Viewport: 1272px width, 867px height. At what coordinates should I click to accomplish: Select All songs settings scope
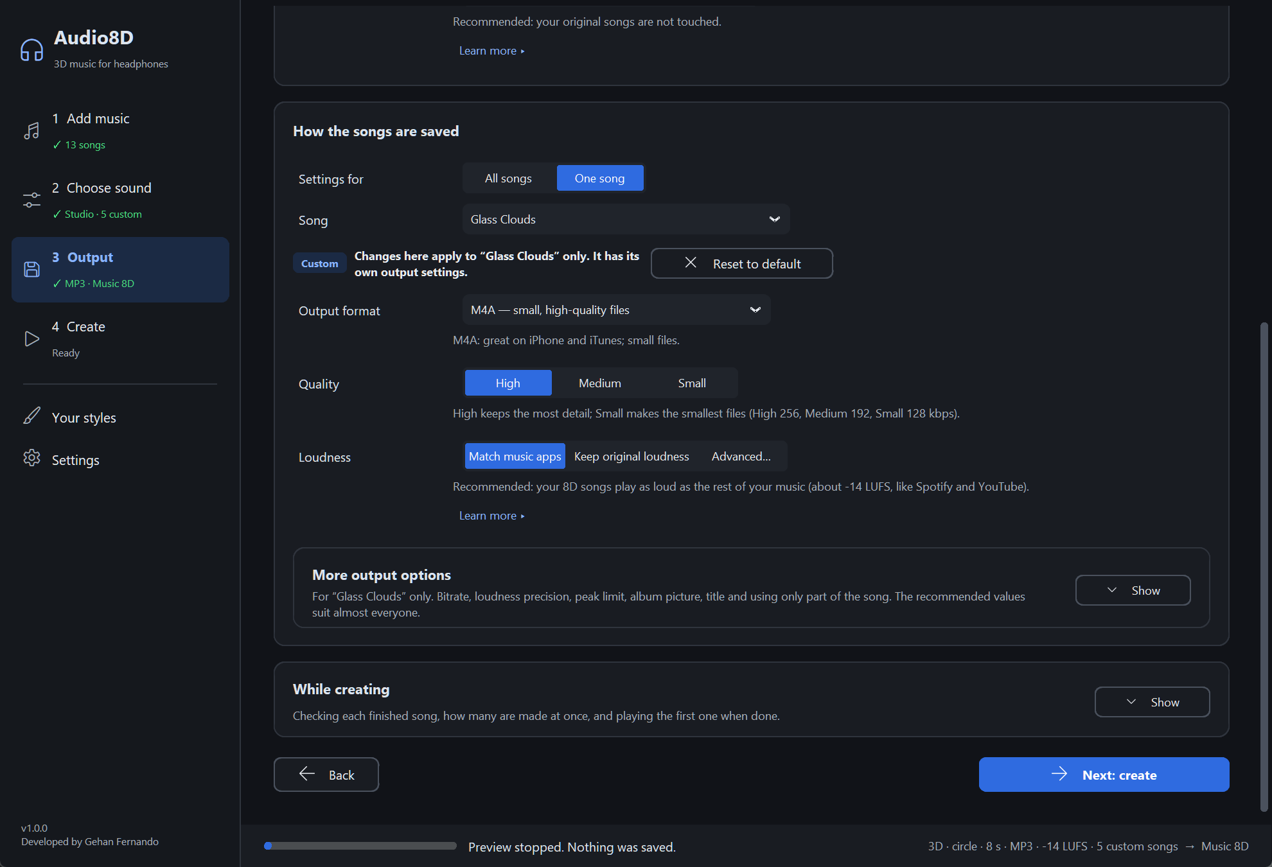508,178
